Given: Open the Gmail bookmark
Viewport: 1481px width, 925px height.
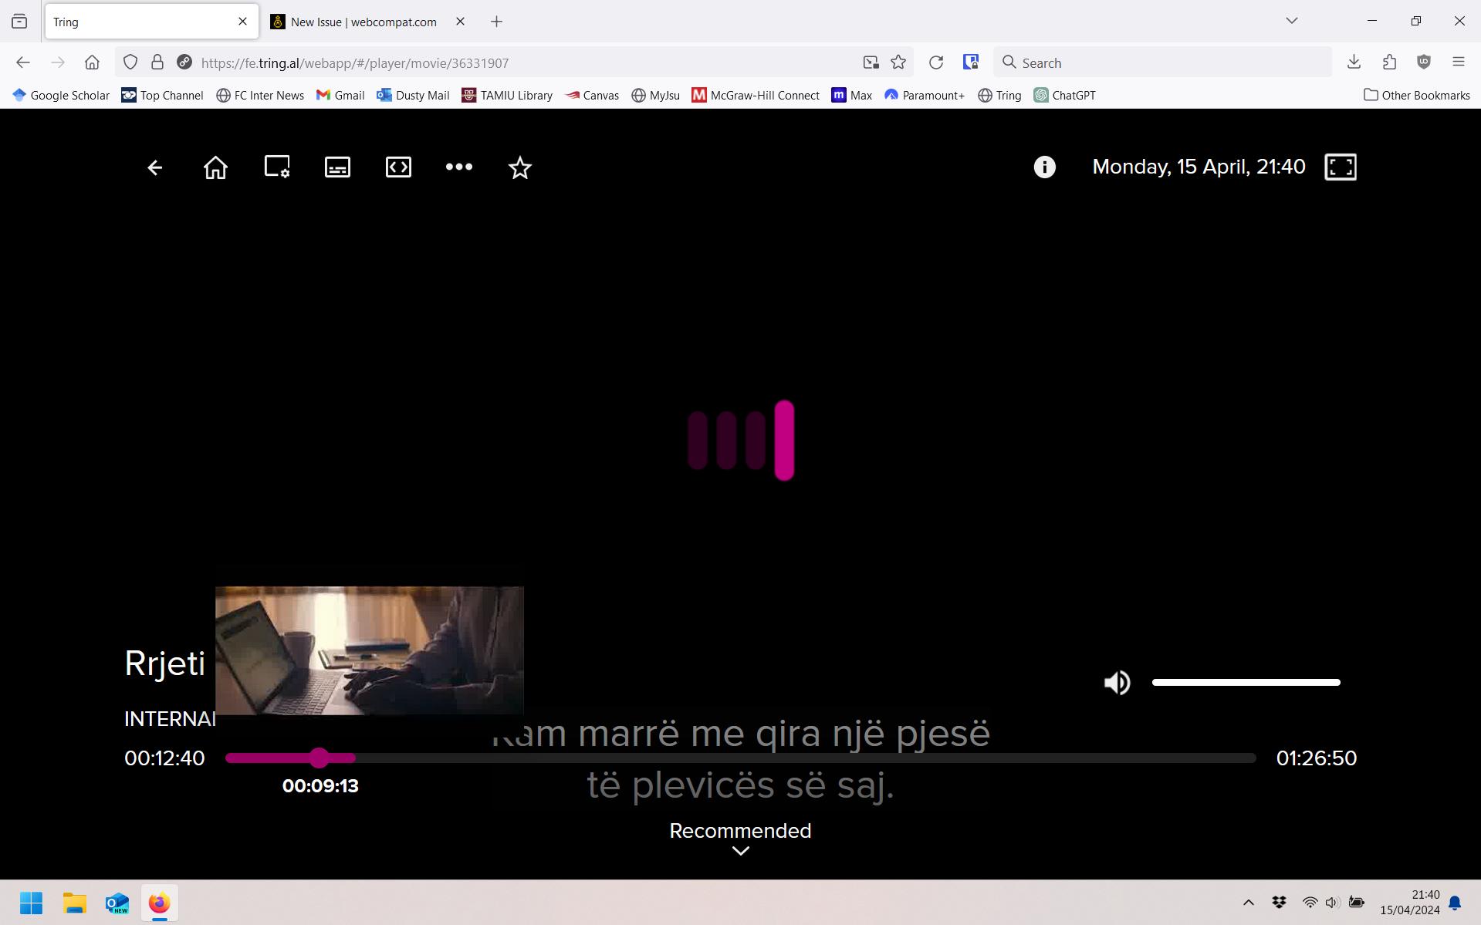Looking at the screenshot, I should [x=340, y=95].
